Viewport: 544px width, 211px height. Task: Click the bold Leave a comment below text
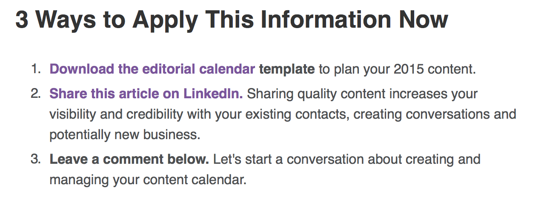129,160
